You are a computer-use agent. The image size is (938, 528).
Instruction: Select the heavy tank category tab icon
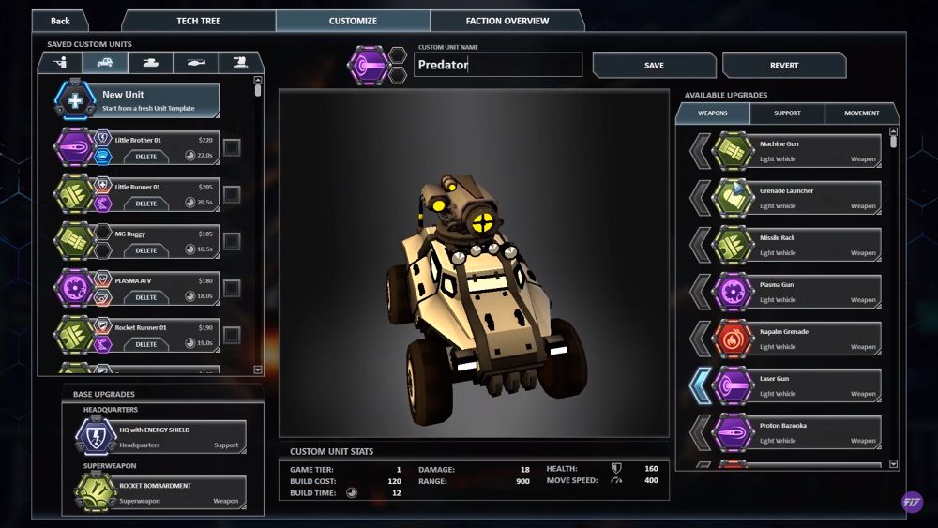coord(150,63)
